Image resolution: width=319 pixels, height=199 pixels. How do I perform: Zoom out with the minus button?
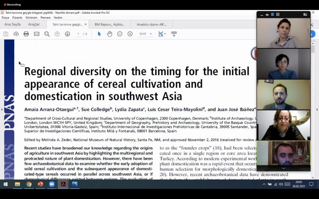pos(120,34)
